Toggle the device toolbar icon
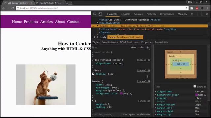The width and height of the screenshot is (211, 118). (100, 14)
